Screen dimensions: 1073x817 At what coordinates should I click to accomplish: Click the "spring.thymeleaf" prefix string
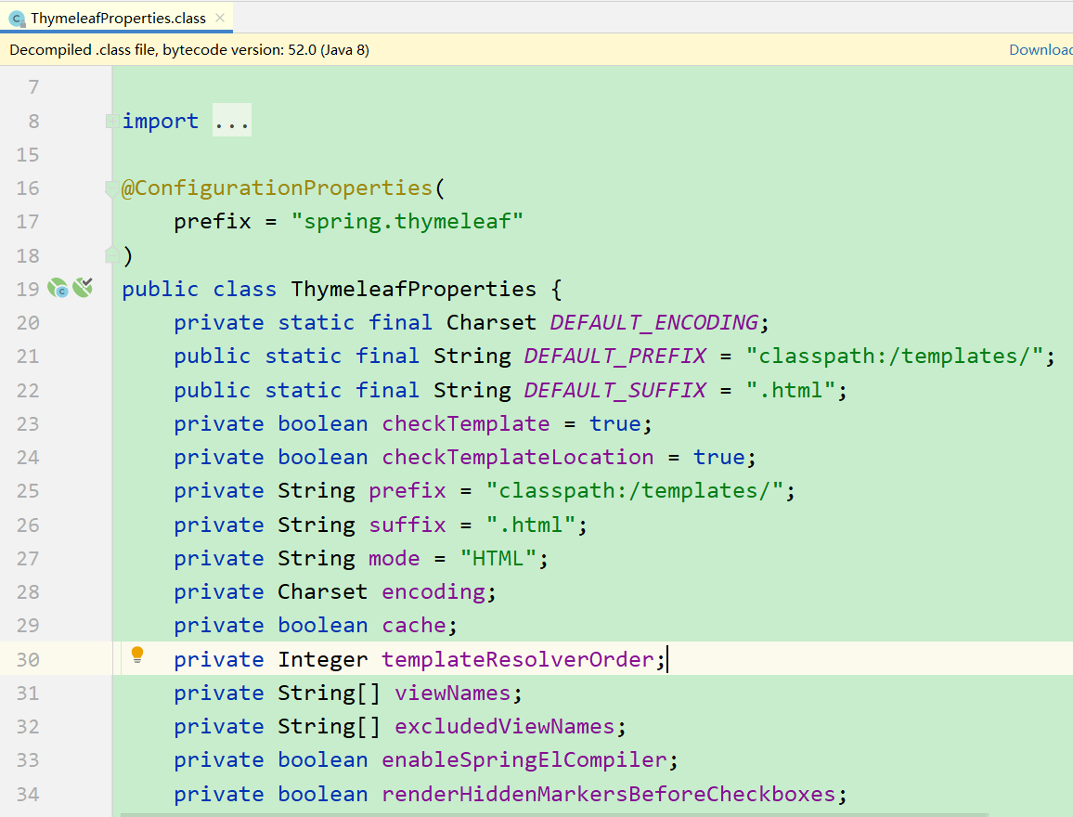coord(408,222)
